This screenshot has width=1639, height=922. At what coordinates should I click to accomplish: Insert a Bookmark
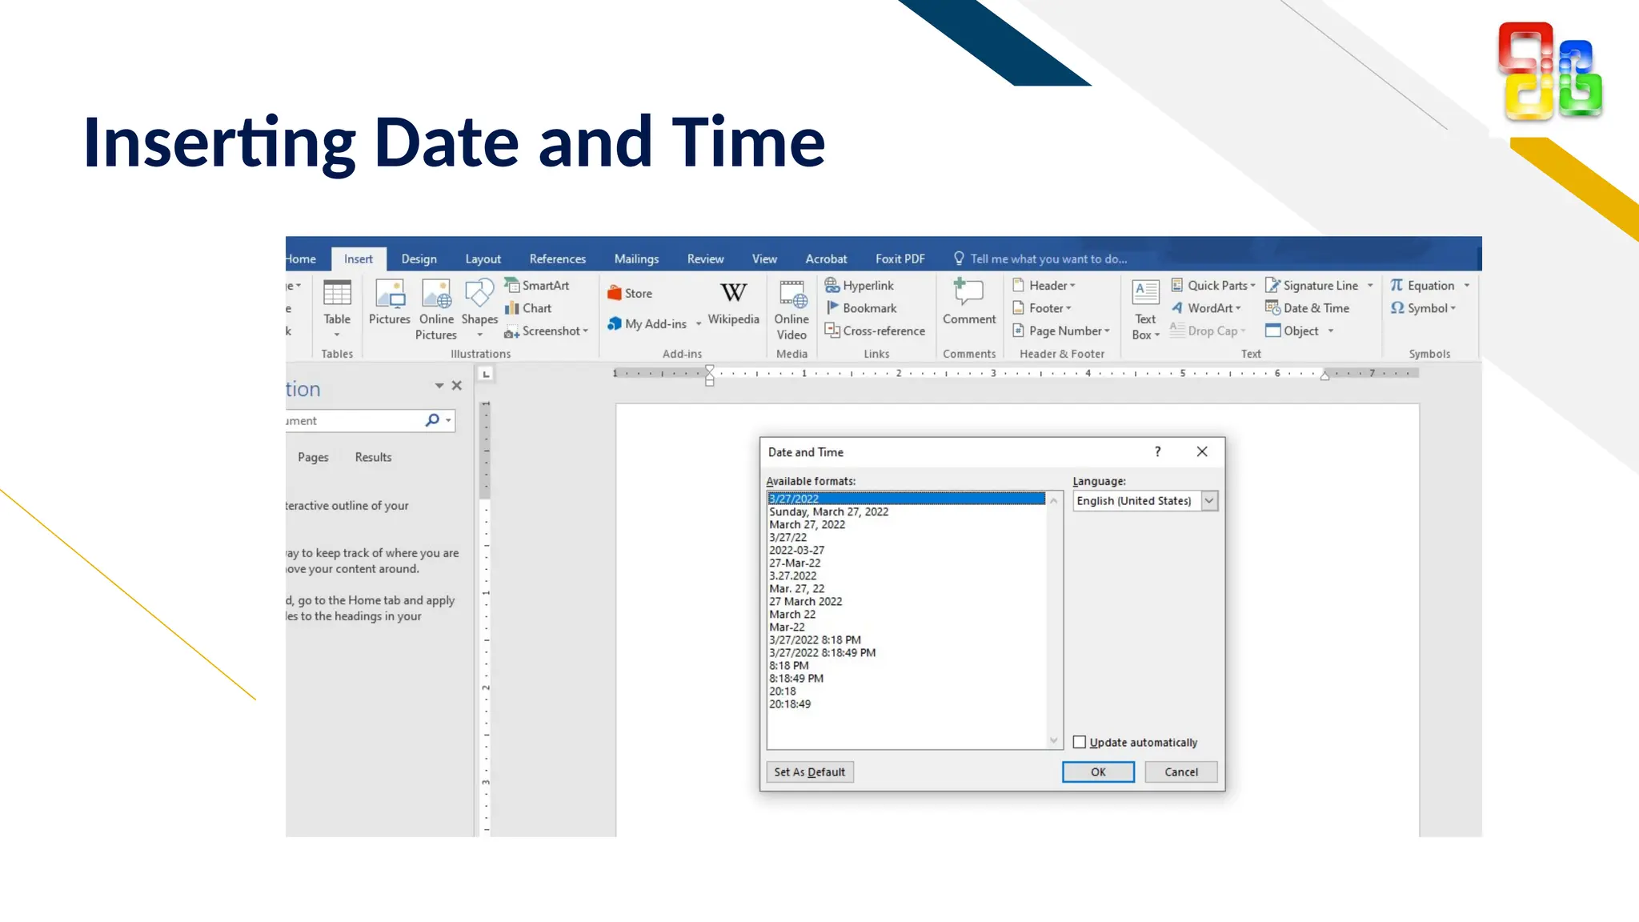point(861,308)
